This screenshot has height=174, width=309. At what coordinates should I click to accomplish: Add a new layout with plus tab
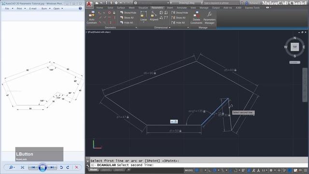pyautogui.click(x=128, y=170)
